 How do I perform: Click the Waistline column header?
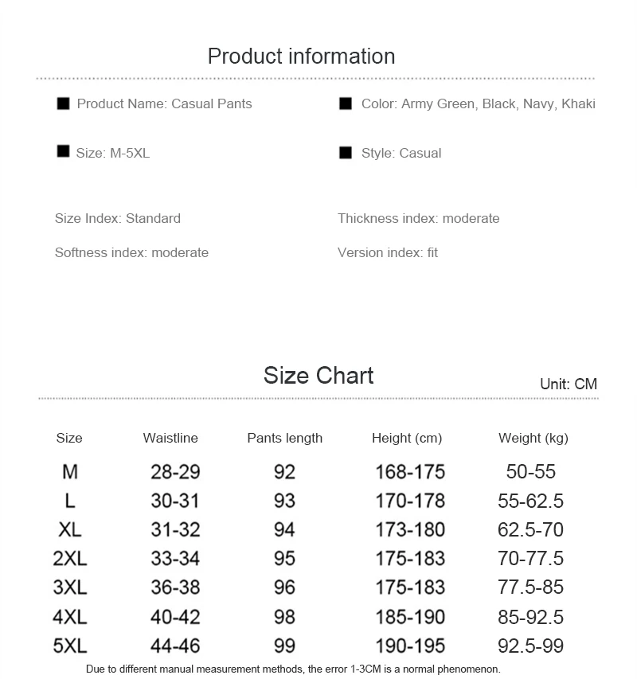(170, 438)
